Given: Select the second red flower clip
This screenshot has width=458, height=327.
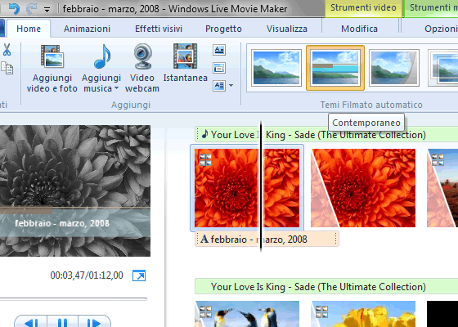Looking at the screenshot, I should click(x=363, y=188).
